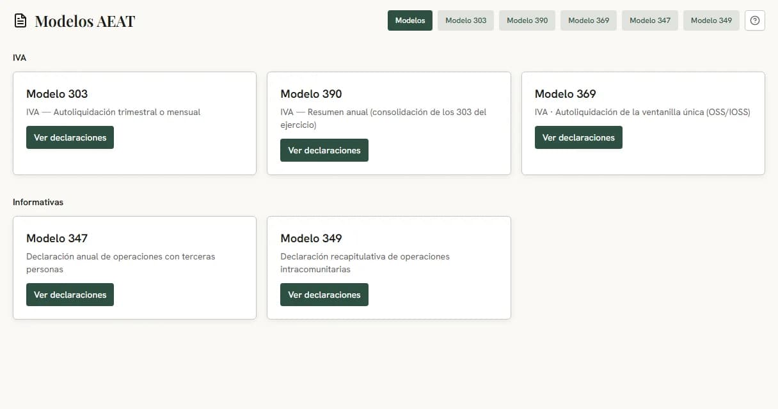View declarations for Modelo 369 card

(x=578, y=137)
